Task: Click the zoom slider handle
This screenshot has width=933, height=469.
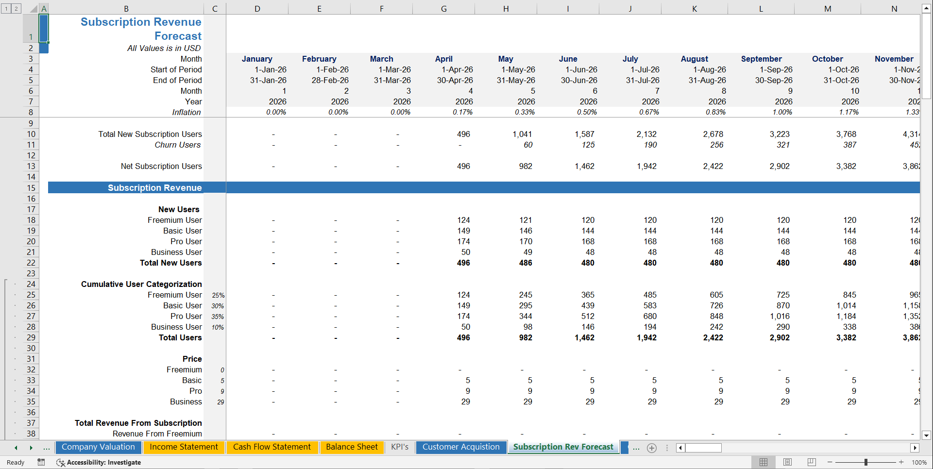Action: coord(866,462)
